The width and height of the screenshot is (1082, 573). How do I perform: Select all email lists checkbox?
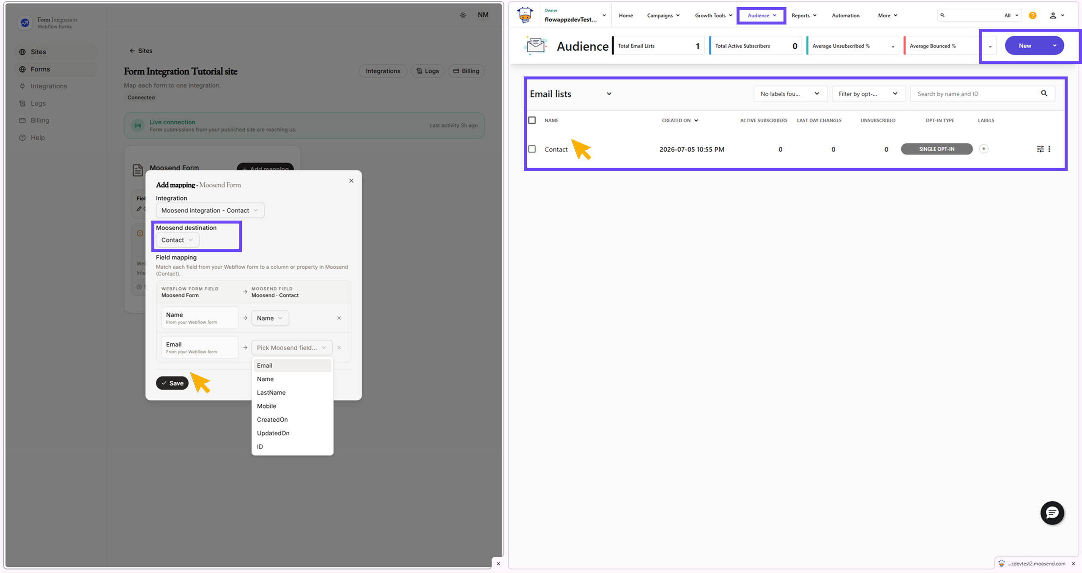tap(532, 120)
